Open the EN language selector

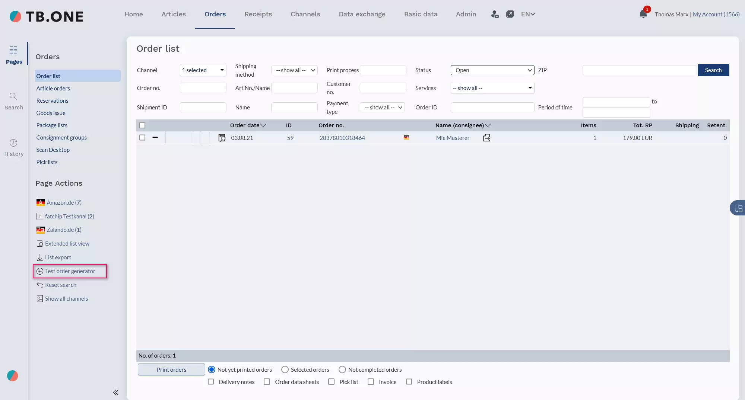(x=528, y=14)
